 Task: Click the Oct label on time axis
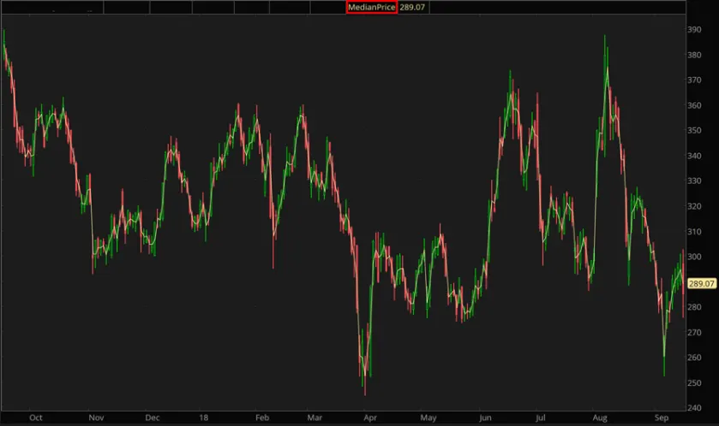[36, 417]
